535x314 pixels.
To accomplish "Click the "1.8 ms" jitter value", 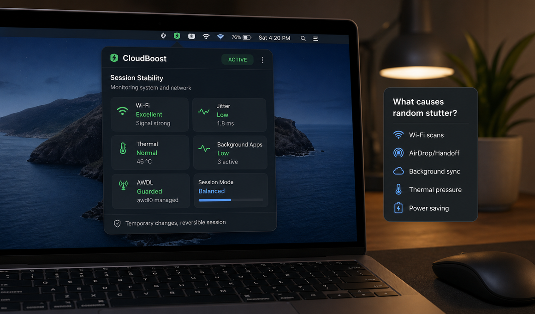I will pyautogui.click(x=225, y=123).
